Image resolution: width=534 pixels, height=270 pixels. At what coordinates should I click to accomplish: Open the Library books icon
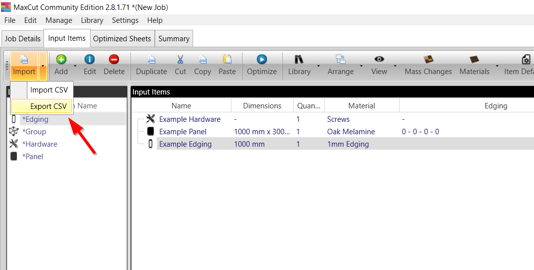299,60
